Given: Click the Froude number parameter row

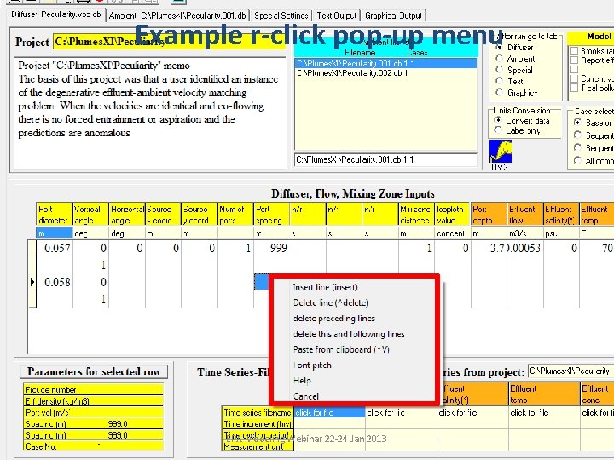Looking at the screenshot, I should click(93, 389).
